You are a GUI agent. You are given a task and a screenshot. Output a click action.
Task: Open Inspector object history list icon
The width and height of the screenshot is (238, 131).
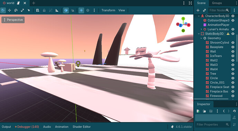234,111
